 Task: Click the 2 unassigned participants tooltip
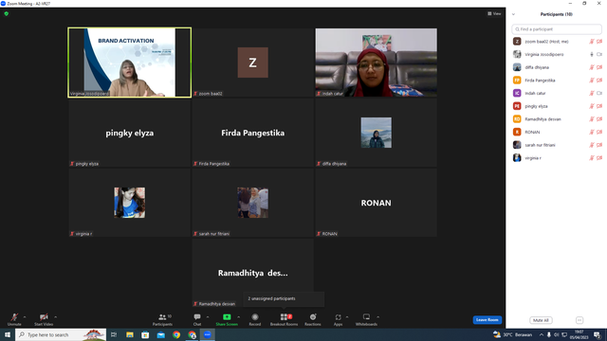pos(284,298)
